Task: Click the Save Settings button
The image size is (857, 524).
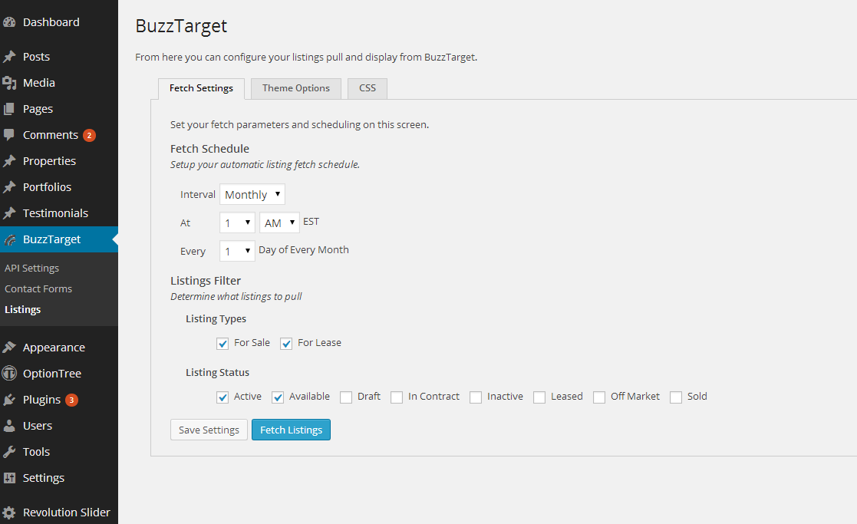Action: (209, 430)
